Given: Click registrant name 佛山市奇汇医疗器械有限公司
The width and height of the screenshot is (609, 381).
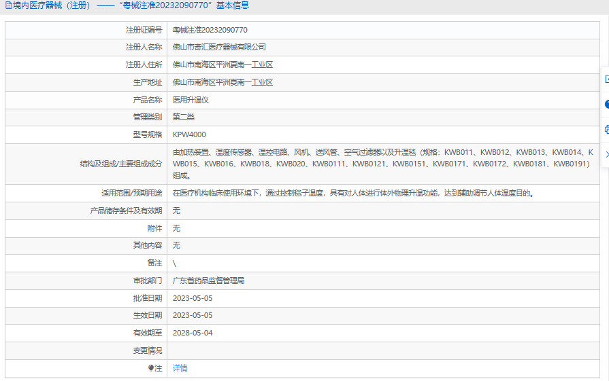Looking at the screenshot, I should [x=219, y=47].
